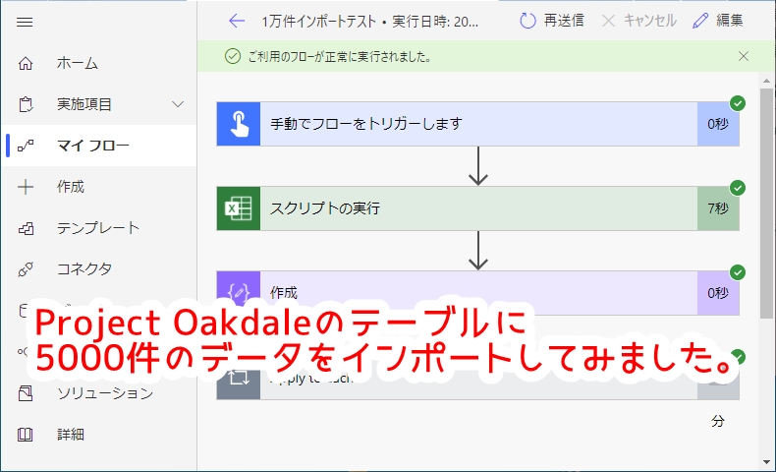Screen dimensions: 776x472
Task: Click the 再送信 button label
Action: [564, 21]
